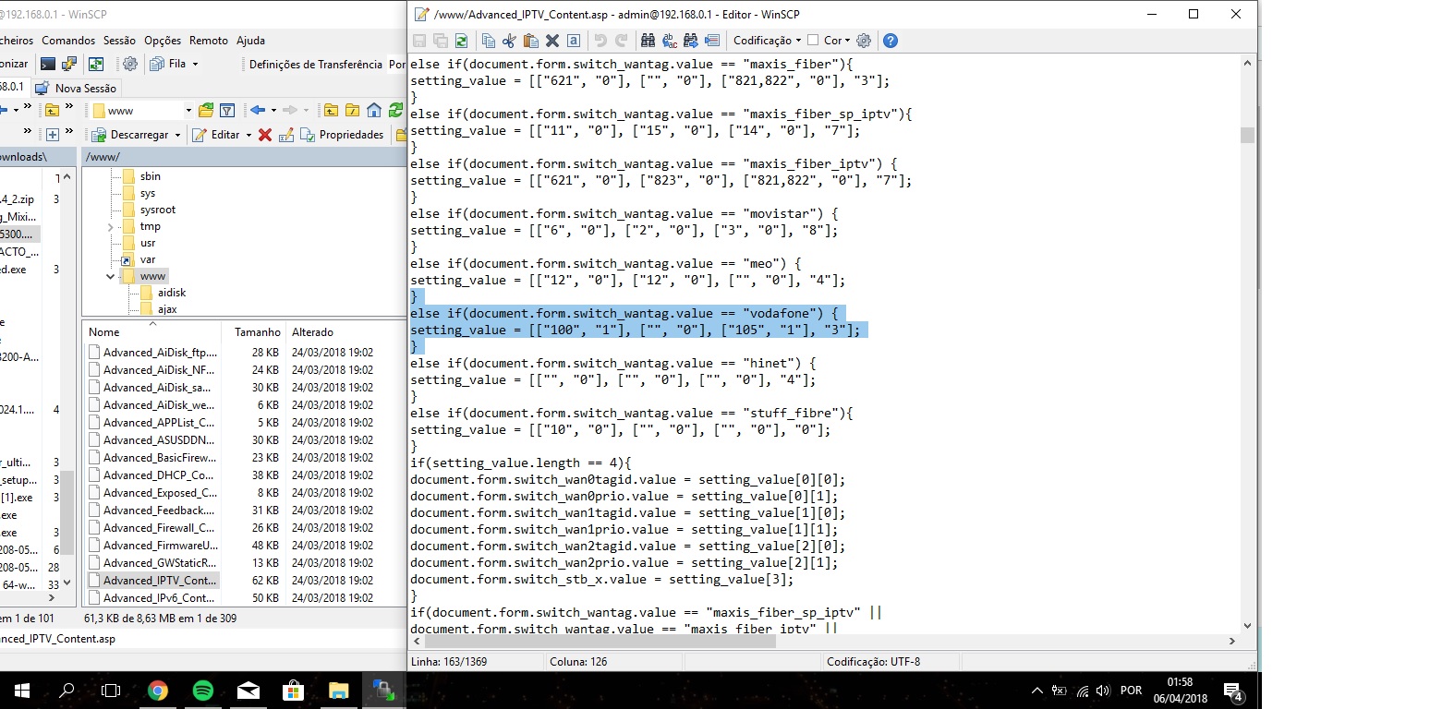Open the remote file filter icon

pos(226,111)
